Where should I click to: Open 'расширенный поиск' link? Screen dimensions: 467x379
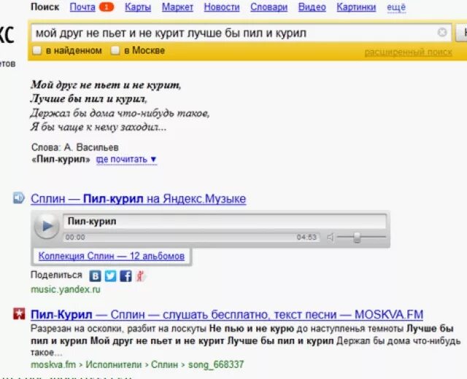(x=409, y=52)
